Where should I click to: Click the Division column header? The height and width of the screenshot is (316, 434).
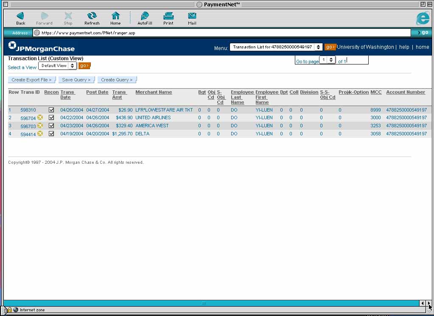pos(309,92)
